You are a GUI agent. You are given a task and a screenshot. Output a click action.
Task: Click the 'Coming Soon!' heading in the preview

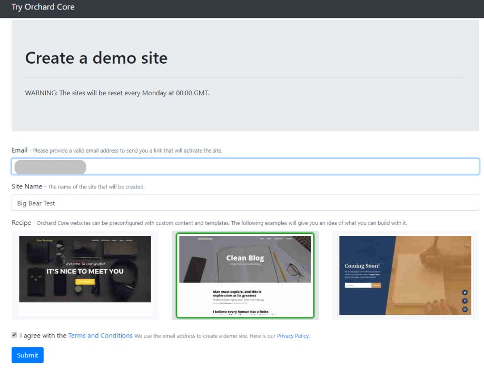tap(362, 266)
